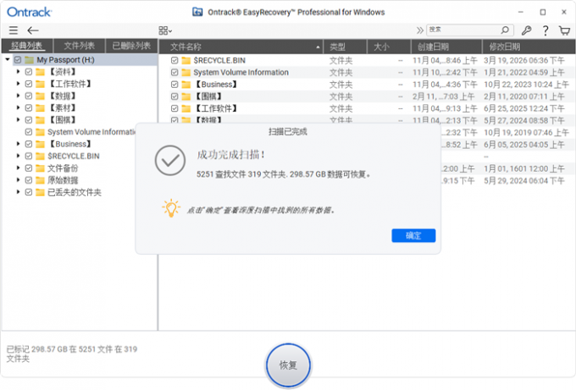Screen dimensions: 576x390
Task: Toggle System Volume Information checkbox in file list
Action: (x=174, y=73)
